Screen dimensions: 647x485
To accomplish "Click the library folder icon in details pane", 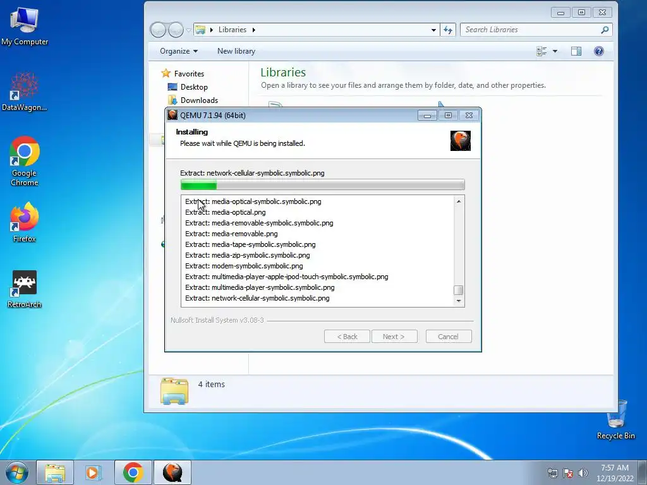I will click(174, 390).
